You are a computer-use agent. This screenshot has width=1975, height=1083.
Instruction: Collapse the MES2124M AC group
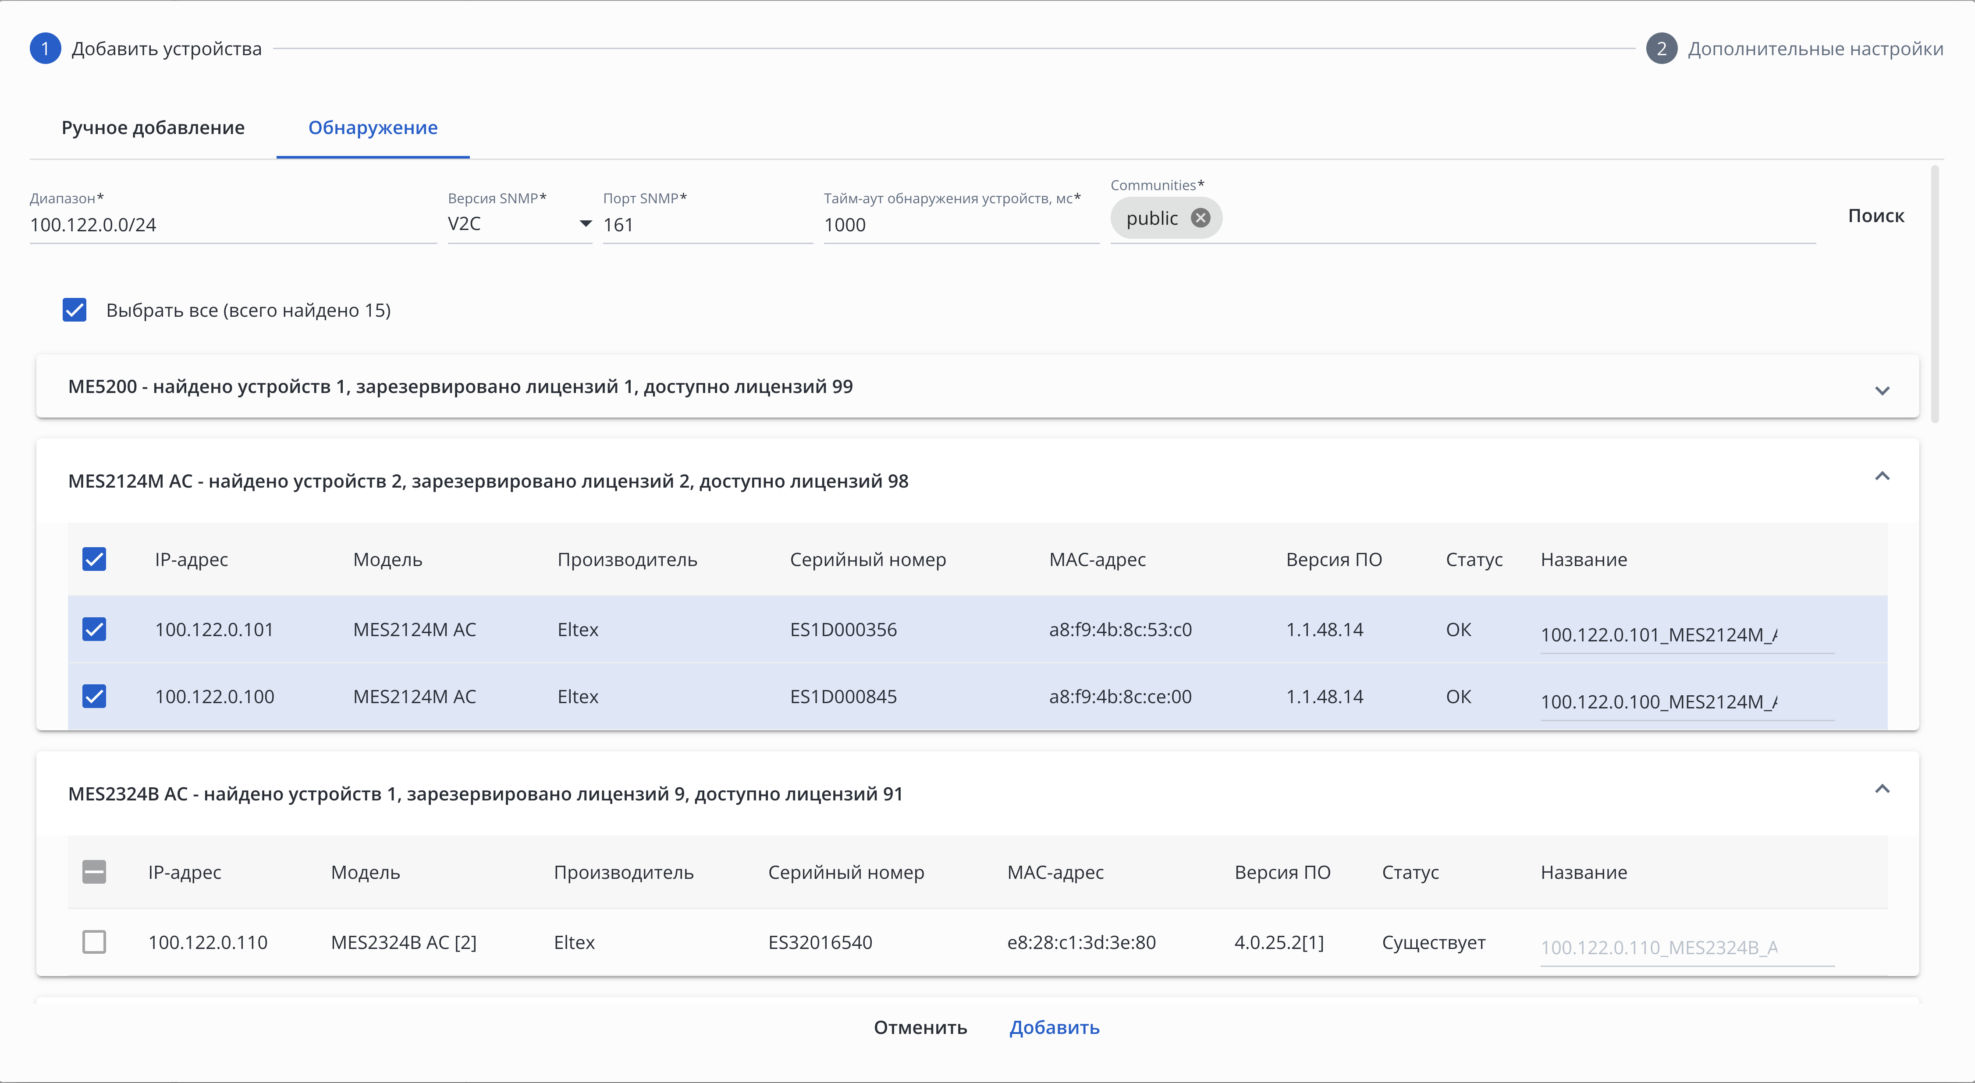(1882, 477)
